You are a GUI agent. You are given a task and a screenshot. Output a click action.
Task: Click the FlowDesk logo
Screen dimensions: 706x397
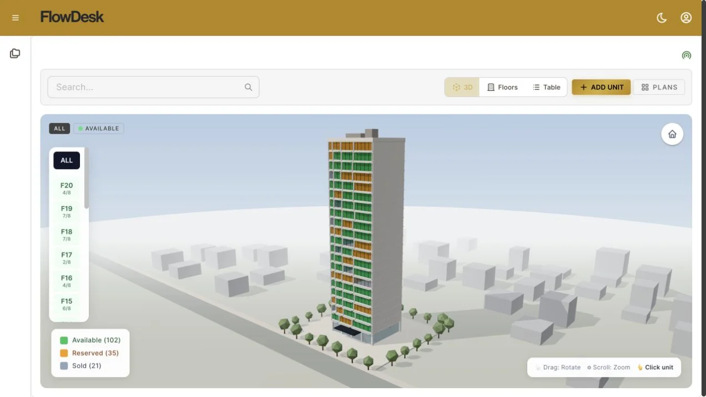(72, 17)
